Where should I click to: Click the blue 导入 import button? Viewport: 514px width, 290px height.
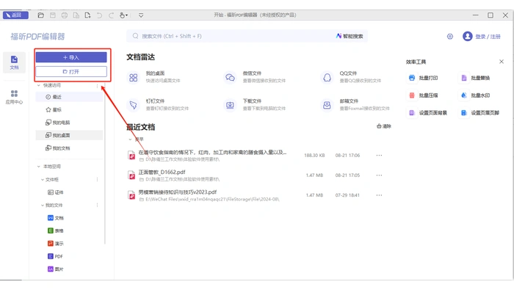pos(71,57)
